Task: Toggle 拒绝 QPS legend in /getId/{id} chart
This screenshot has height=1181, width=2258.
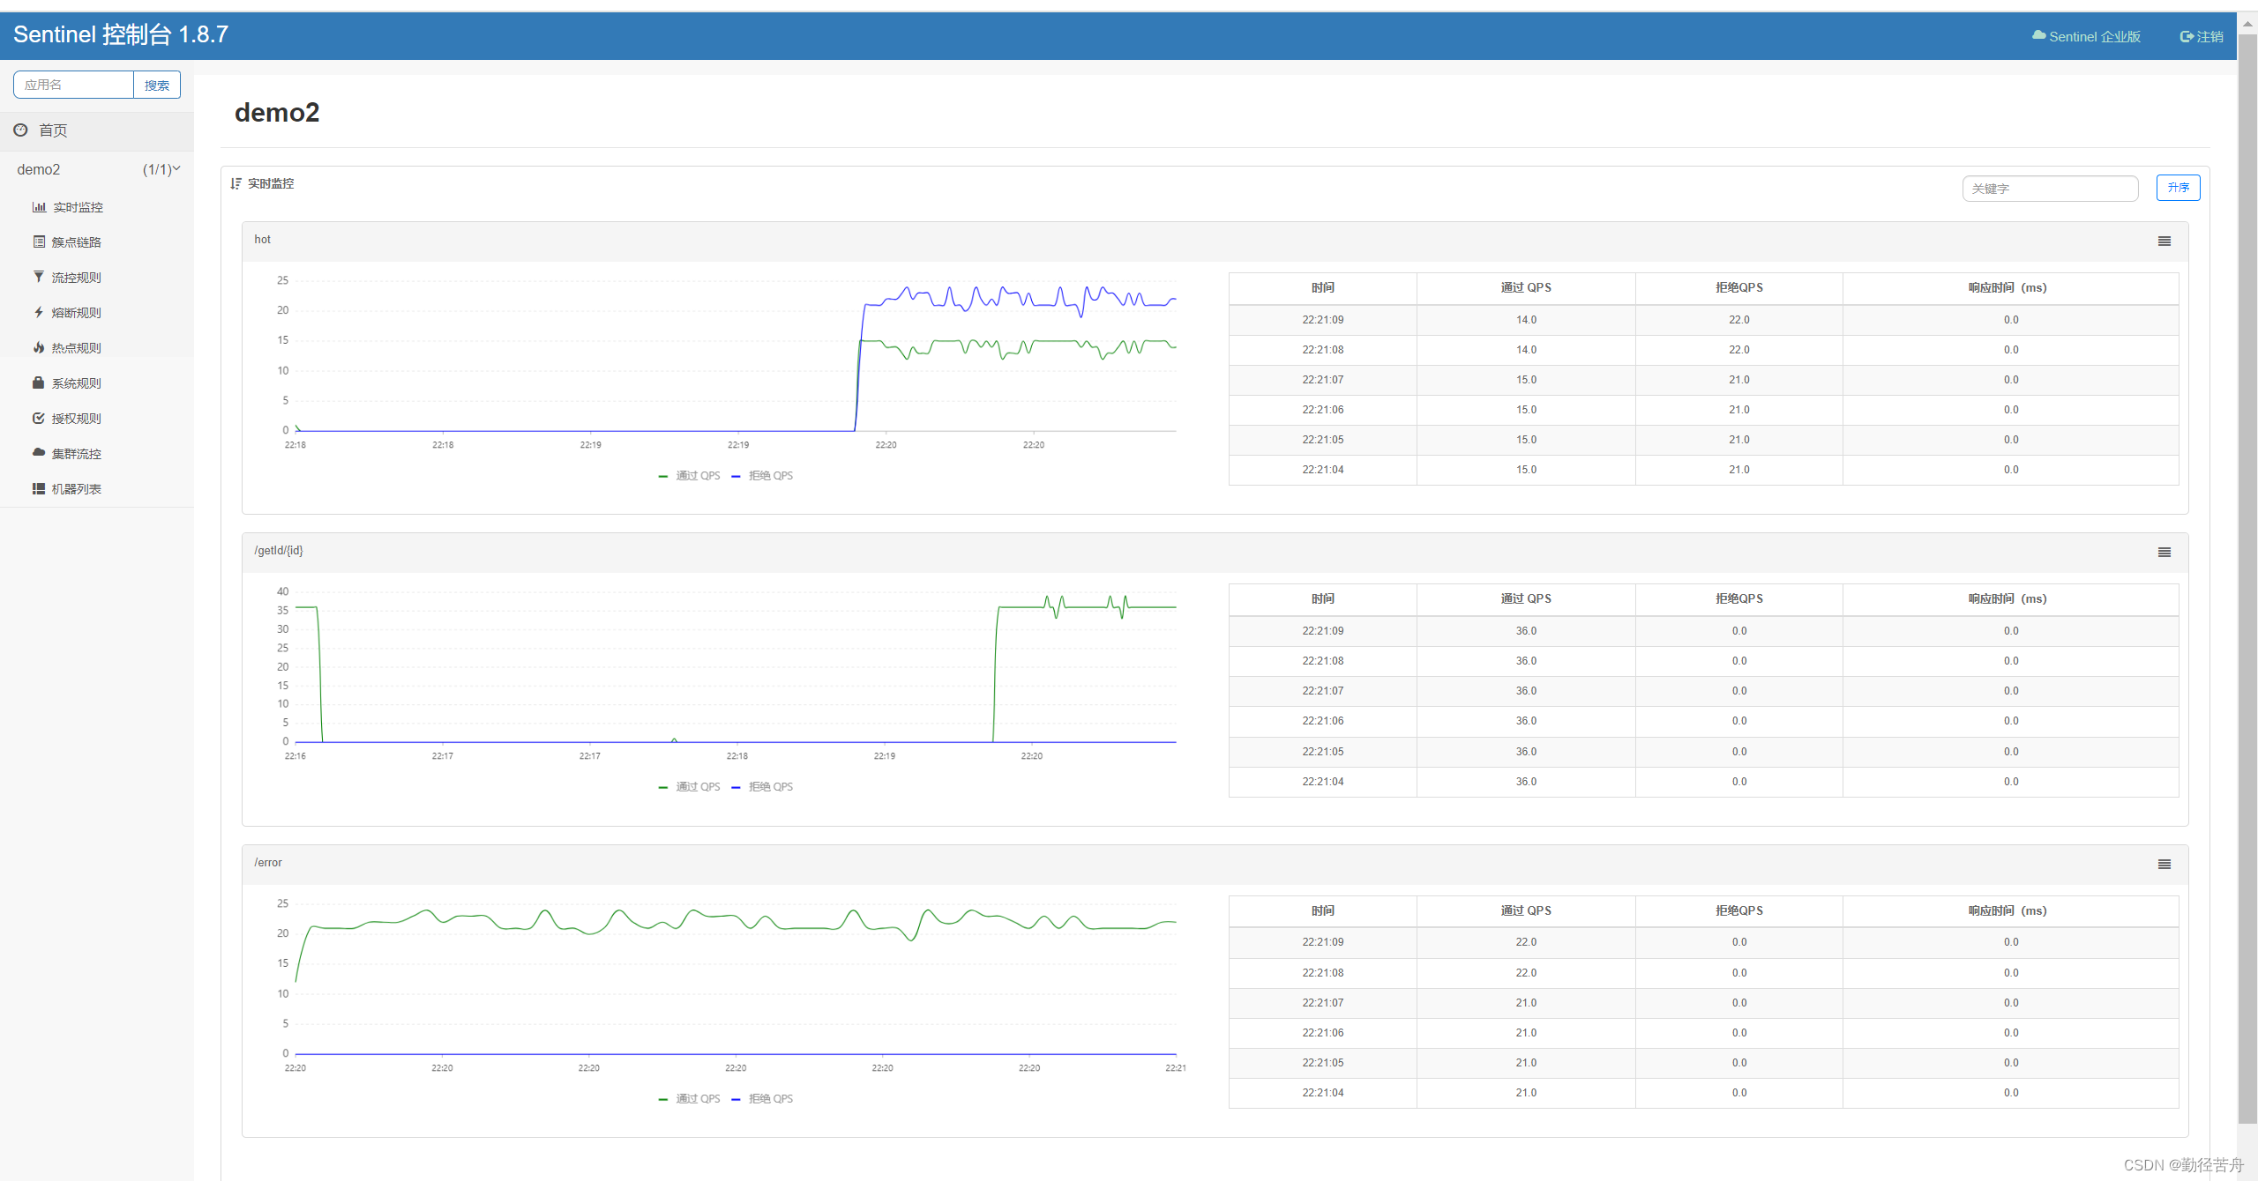Action: tap(762, 787)
